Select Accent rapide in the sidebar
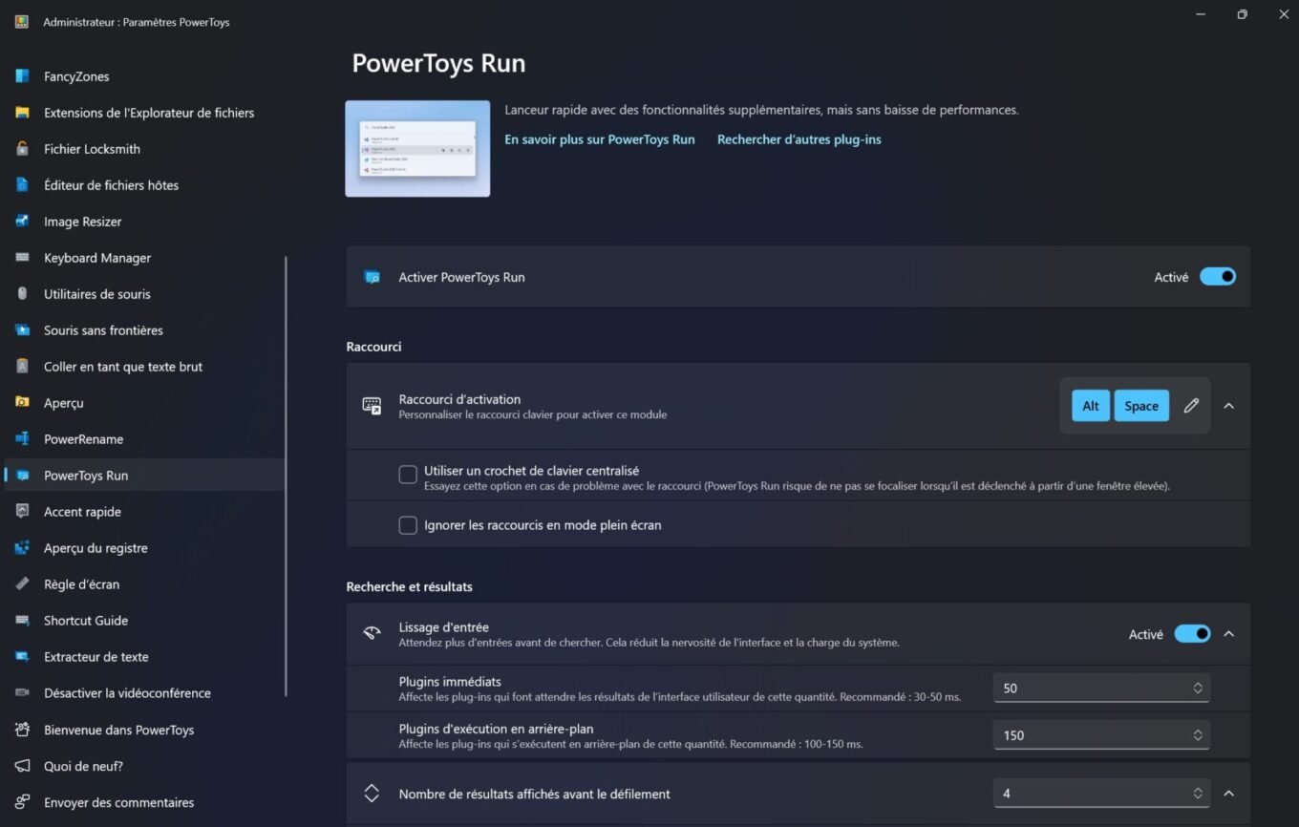The width and height of the screenshot is (1299, 827). pyautogui.click(x=144, y=512)
